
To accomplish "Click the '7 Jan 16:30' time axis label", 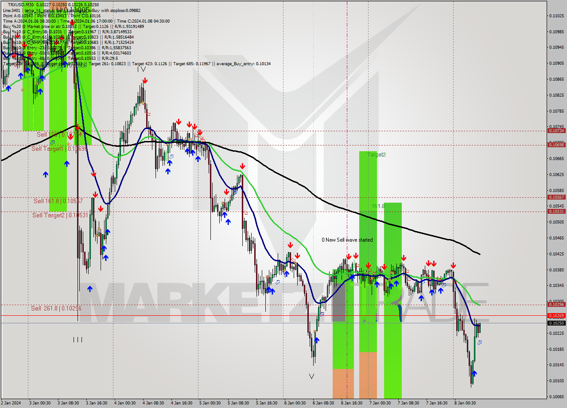I will point(436,403).
